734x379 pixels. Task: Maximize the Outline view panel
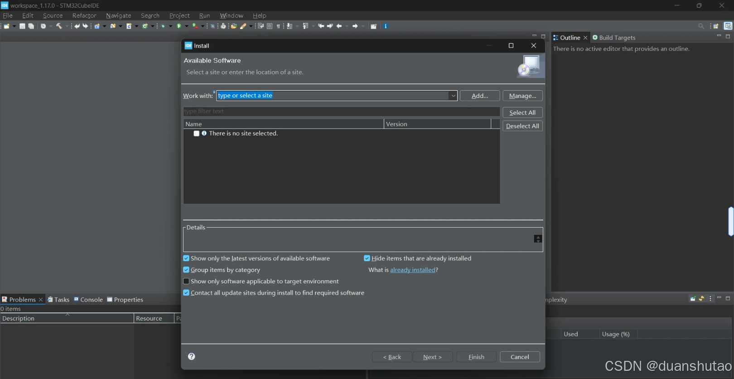point(728,36)
